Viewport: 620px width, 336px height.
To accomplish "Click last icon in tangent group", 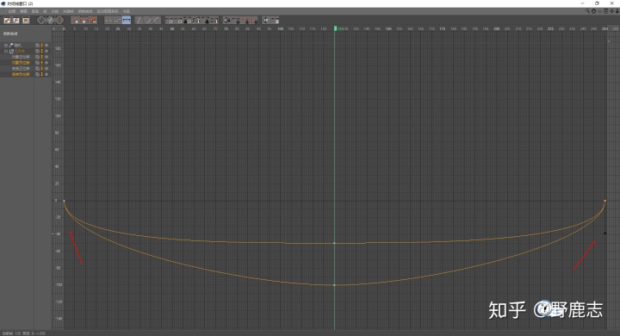I will point(215,20).
